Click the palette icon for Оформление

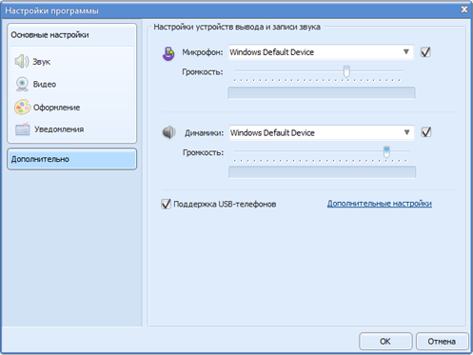point(22,107)
